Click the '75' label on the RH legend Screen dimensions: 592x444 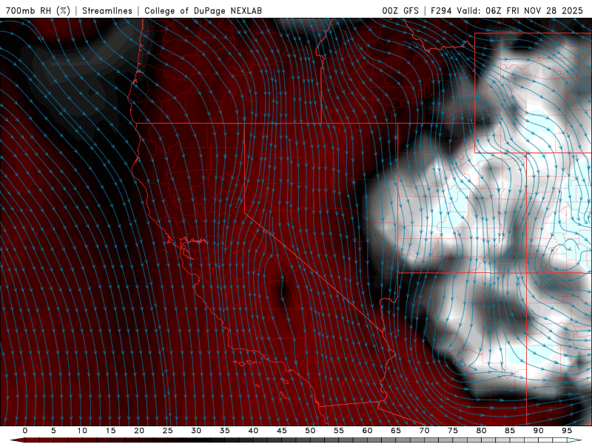click(x=453, y=431)
